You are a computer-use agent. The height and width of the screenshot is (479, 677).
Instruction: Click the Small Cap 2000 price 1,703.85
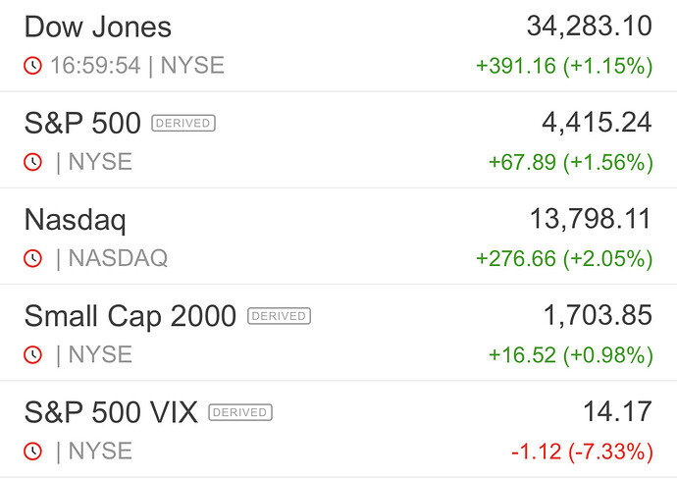pyautogui.click(x=598, y=315)
